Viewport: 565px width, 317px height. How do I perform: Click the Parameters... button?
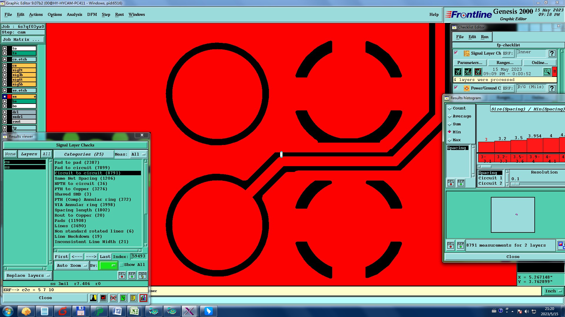pos(470,63)
